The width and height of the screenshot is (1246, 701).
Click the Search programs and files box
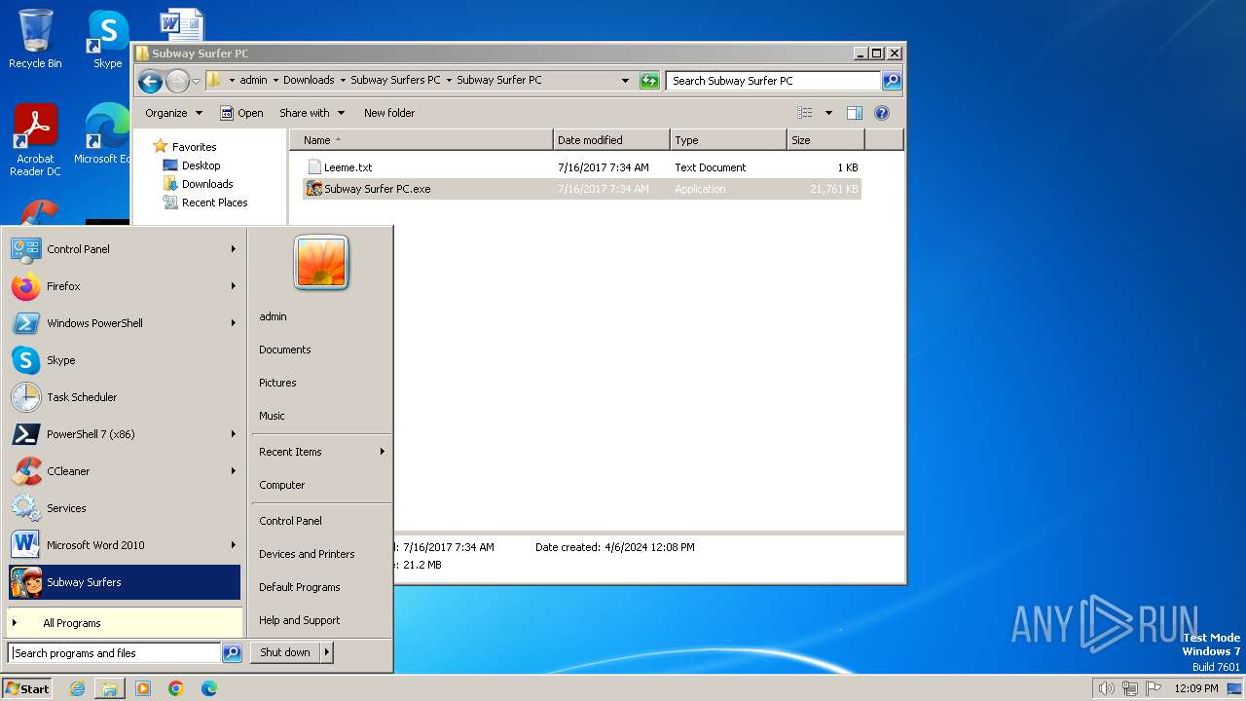pos(114,653)
